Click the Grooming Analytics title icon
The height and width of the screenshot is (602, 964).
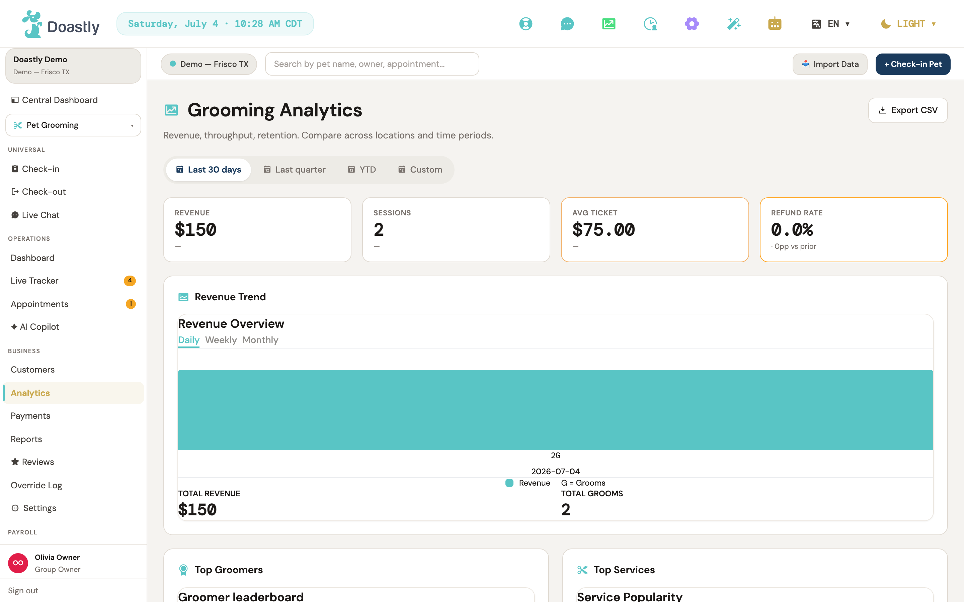(x=171, y=110)
